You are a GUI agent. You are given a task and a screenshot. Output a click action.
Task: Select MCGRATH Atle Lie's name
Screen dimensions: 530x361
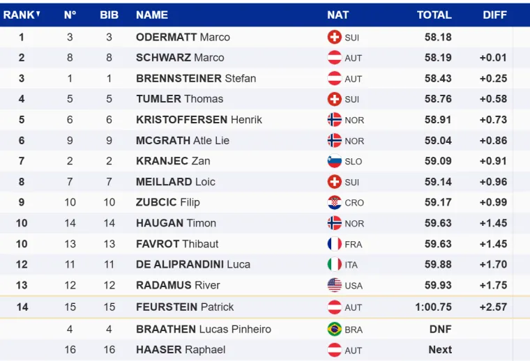[183, 141]
